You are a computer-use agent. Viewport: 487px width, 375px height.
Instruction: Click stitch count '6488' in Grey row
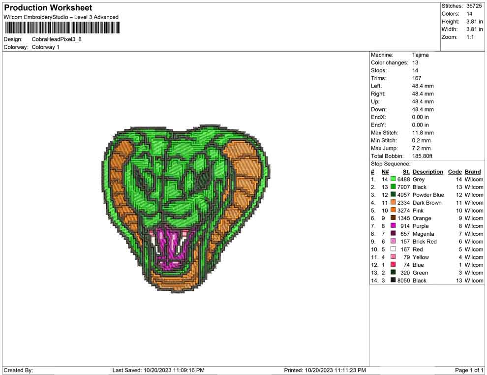403,179
